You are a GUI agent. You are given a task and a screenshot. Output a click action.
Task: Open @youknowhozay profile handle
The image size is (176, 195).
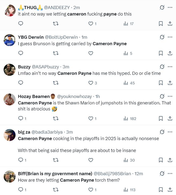coord(74,96)
